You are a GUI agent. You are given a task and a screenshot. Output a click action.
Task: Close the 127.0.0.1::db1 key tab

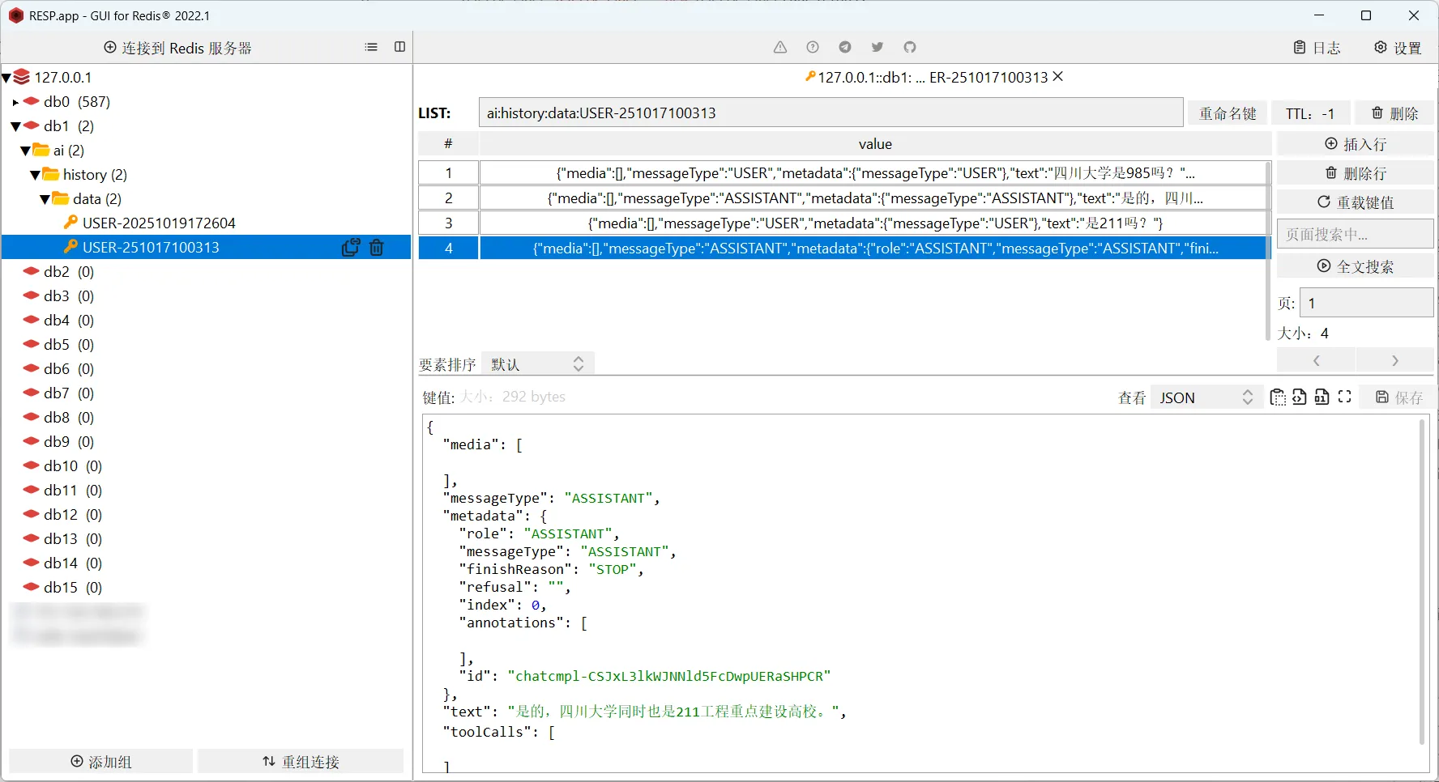coord(1058,77)
